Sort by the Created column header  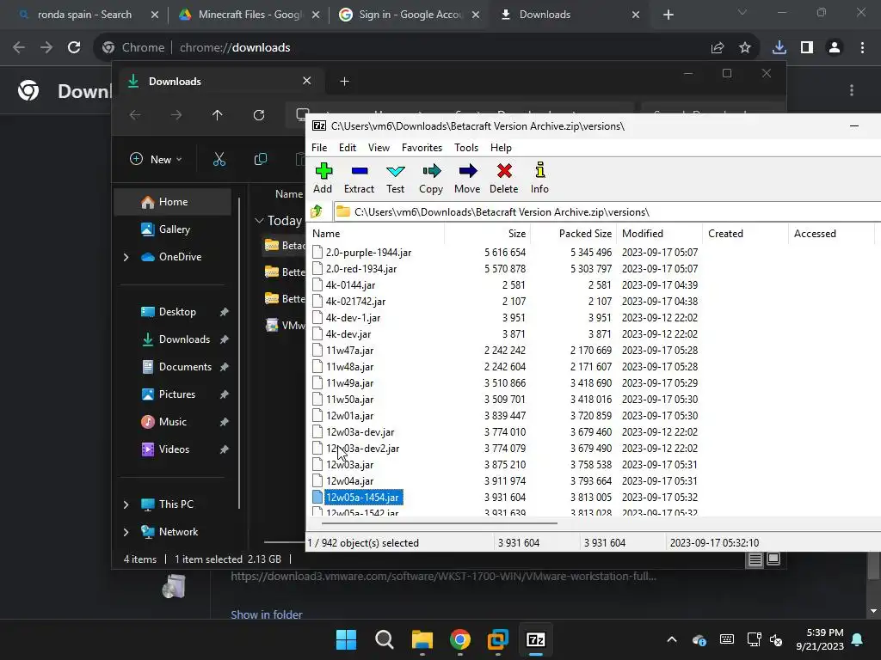click(x=745, y=234)
